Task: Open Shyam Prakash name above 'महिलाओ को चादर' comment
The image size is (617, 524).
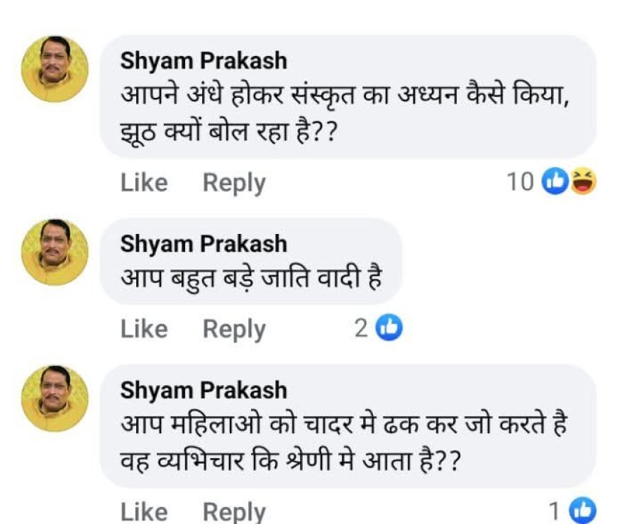Action: 204,390
